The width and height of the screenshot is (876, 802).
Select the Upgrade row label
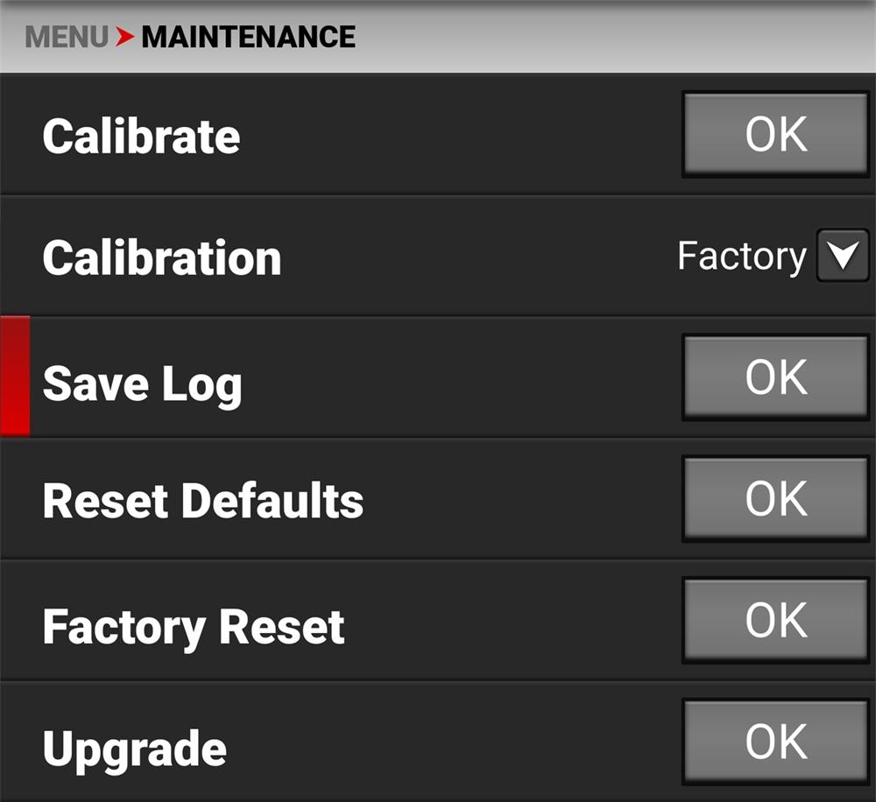134,749
